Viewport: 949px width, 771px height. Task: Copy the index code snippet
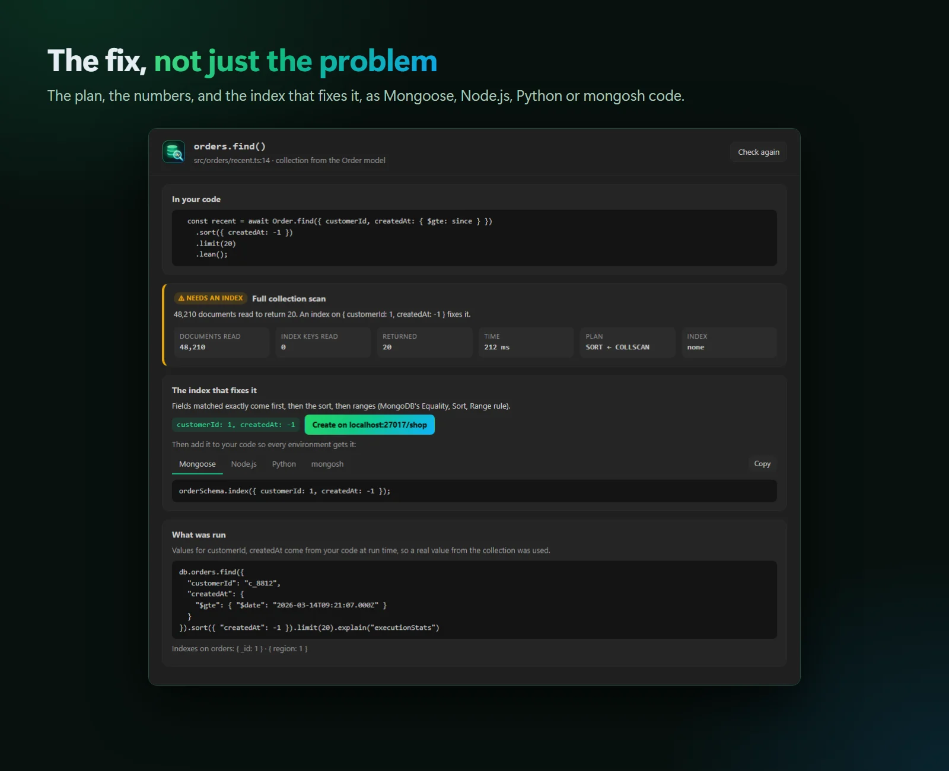point(762,464)
